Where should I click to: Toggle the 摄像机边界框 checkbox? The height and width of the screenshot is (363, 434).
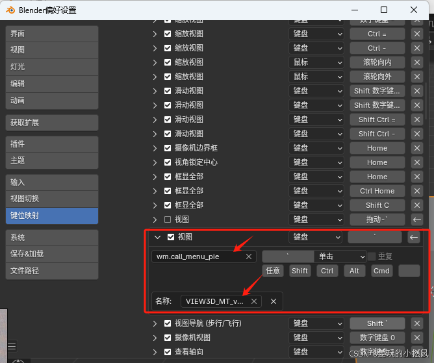click(x=168, y=148)
